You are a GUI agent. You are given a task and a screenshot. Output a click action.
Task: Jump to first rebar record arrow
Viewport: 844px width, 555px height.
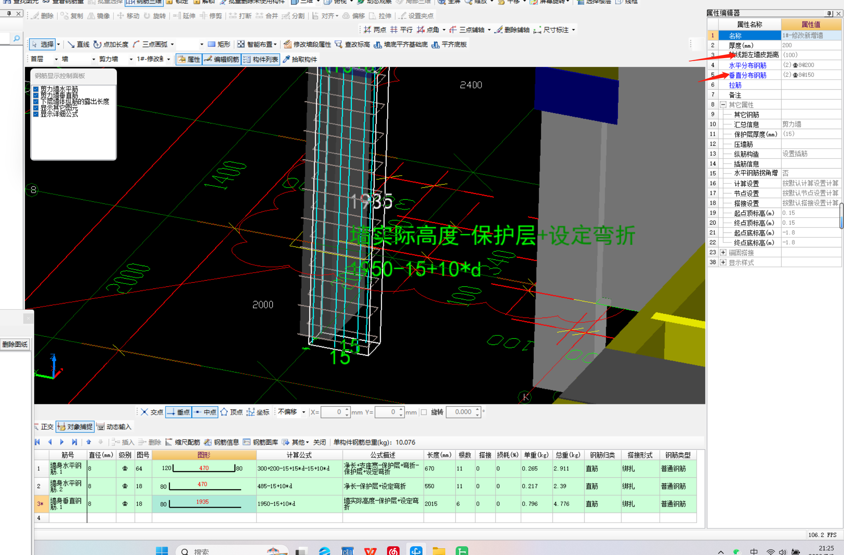pos(38,442)
